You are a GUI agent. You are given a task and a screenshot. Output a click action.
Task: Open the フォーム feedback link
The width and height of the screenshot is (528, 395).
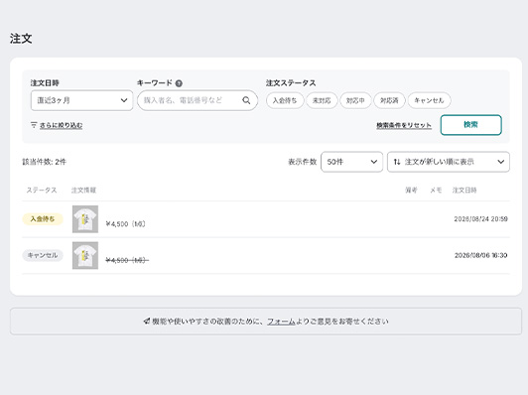coord(281,322)
